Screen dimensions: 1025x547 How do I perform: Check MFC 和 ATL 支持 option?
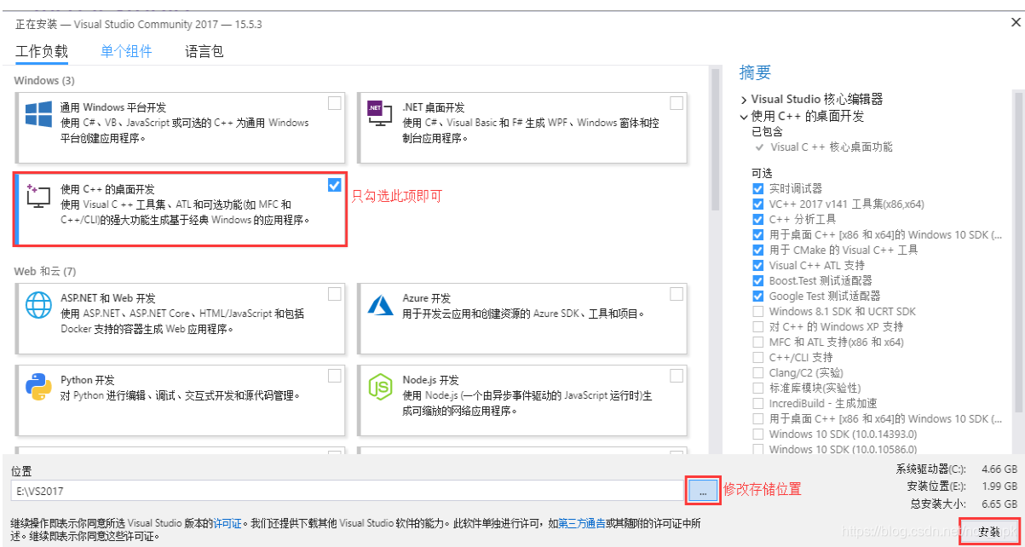click(758, 342)
